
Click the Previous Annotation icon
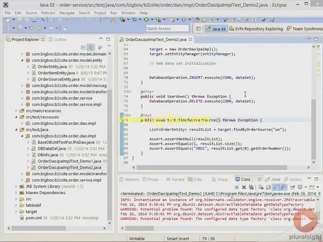[19, 28]
